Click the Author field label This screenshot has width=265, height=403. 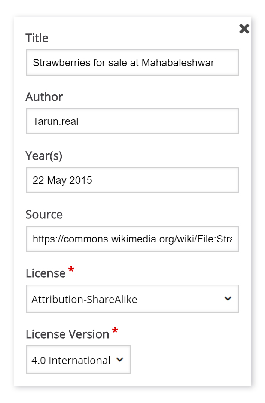[x=44, y=97]
